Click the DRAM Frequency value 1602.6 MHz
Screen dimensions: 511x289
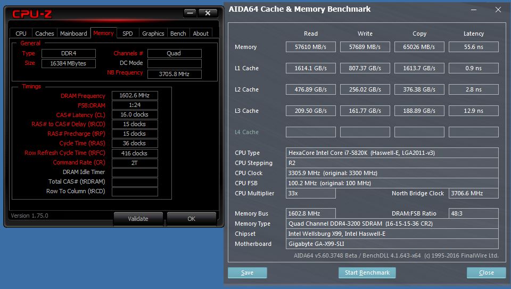pos(135,95)
